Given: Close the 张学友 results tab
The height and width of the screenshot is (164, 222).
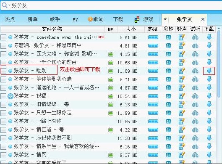Looking at the screenshot, I should click(203, 19).
